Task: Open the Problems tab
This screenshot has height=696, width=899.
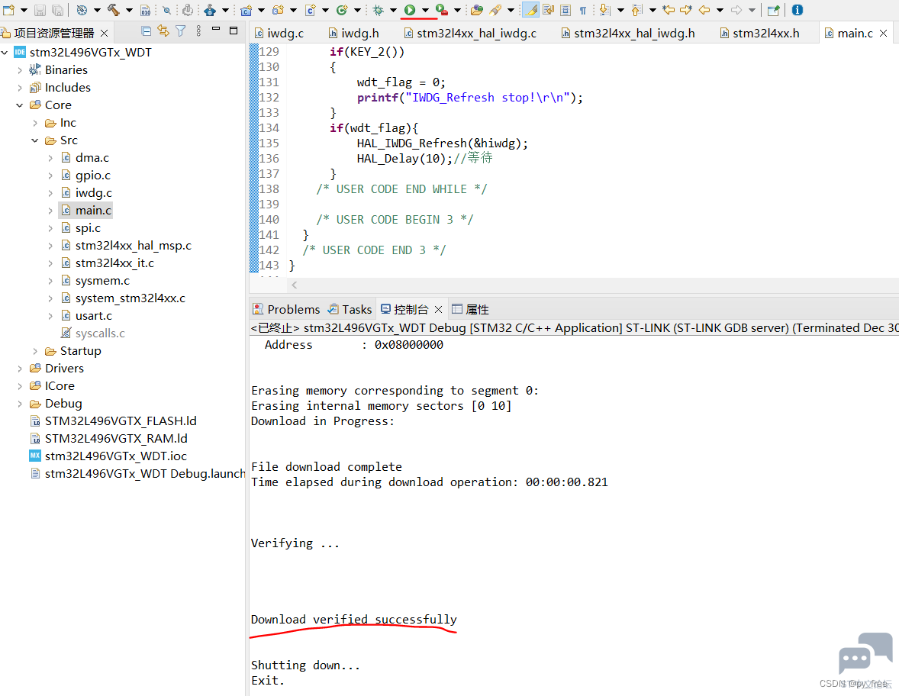Action: pos(286,310)
